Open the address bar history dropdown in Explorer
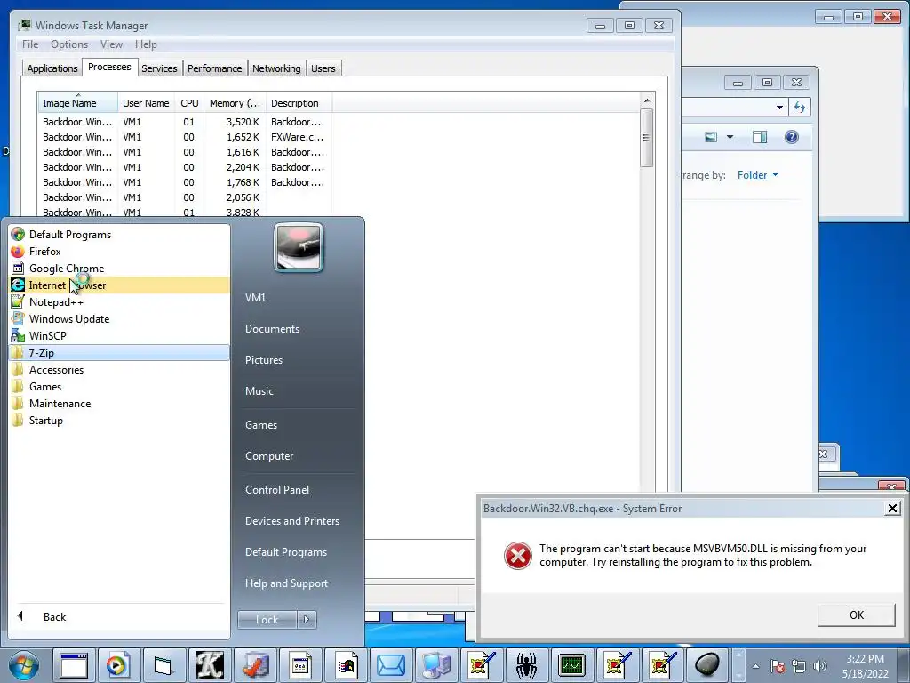This screenshot has height=683, width=910. pyautogui.click(x=779, y=107)
